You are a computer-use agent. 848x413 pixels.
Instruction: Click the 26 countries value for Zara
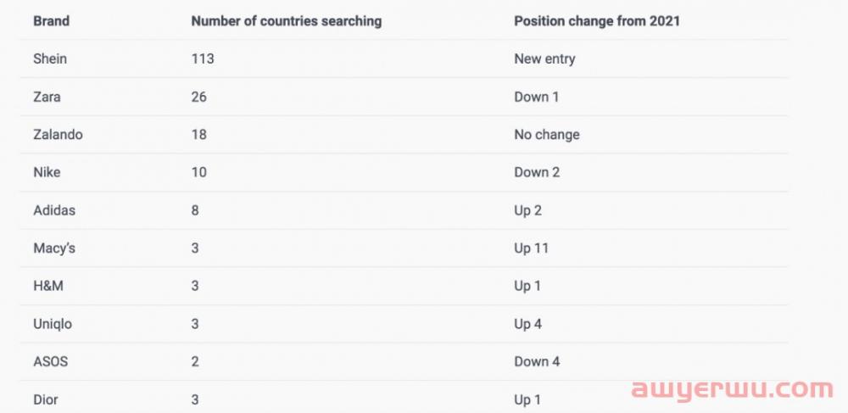point(198,98)
